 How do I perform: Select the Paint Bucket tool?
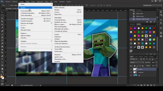[2, 47]
